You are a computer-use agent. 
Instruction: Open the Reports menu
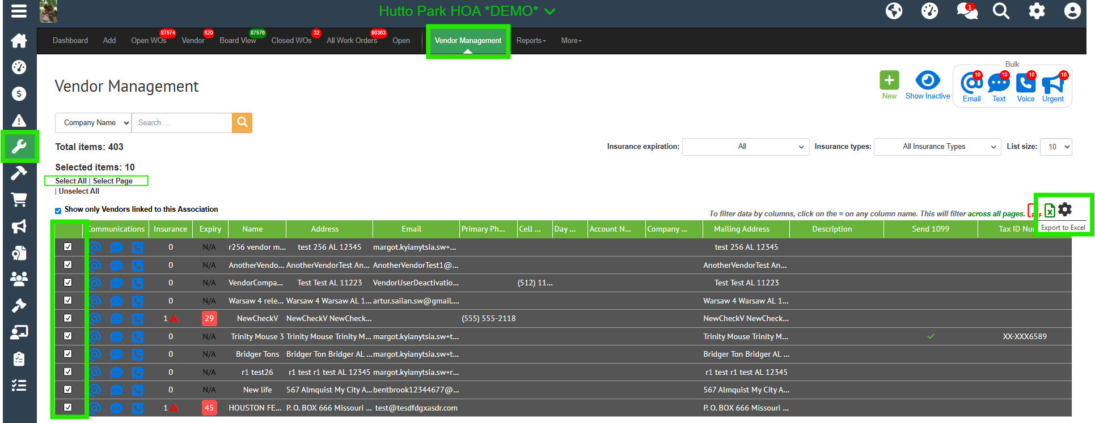(x=531, y=41)
